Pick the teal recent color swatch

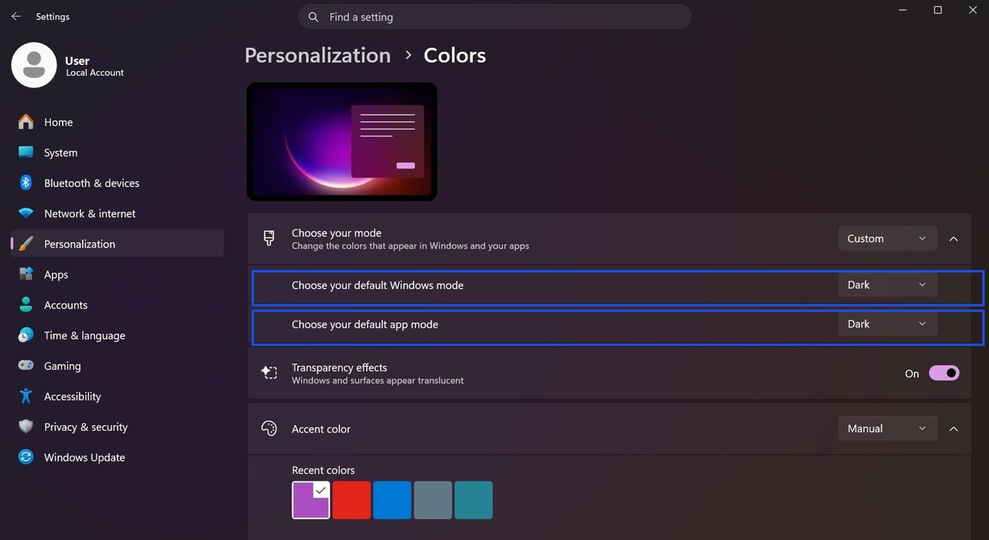pyautogui.click(x=473, y=500)
